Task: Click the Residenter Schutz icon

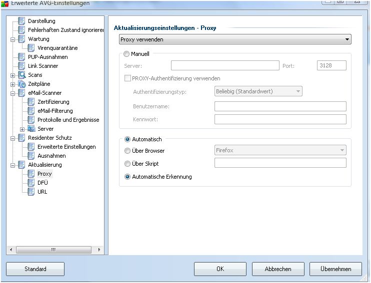Action: [21, 138]
